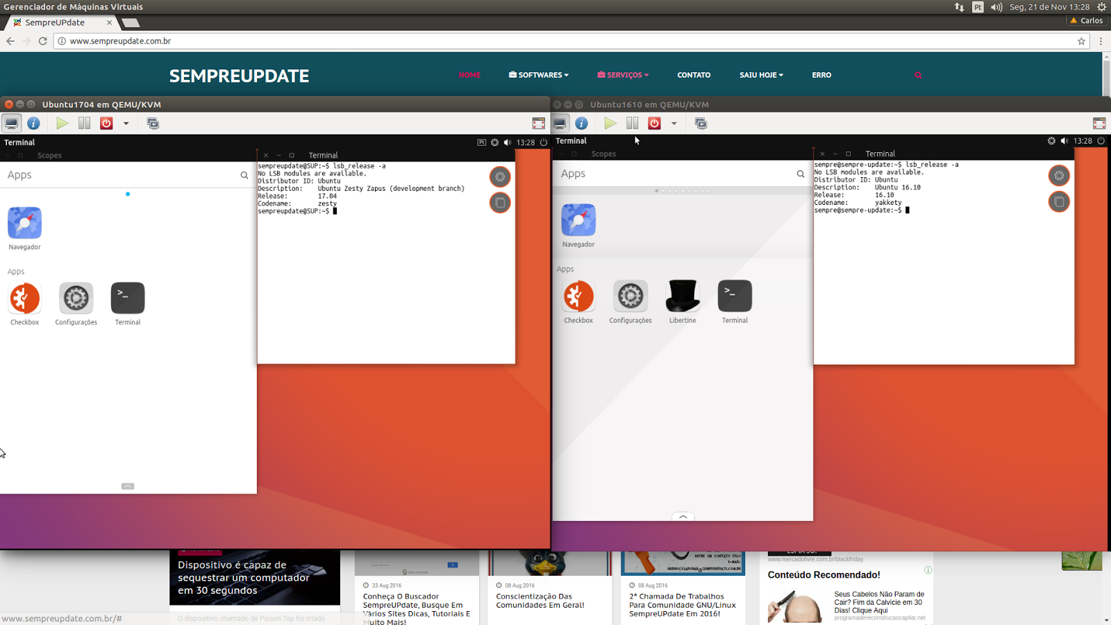This screenshot has width=1111, height=625.
Task: Open sound indicator in Ubuntu1704 guest panel
Action: point(508,142)
